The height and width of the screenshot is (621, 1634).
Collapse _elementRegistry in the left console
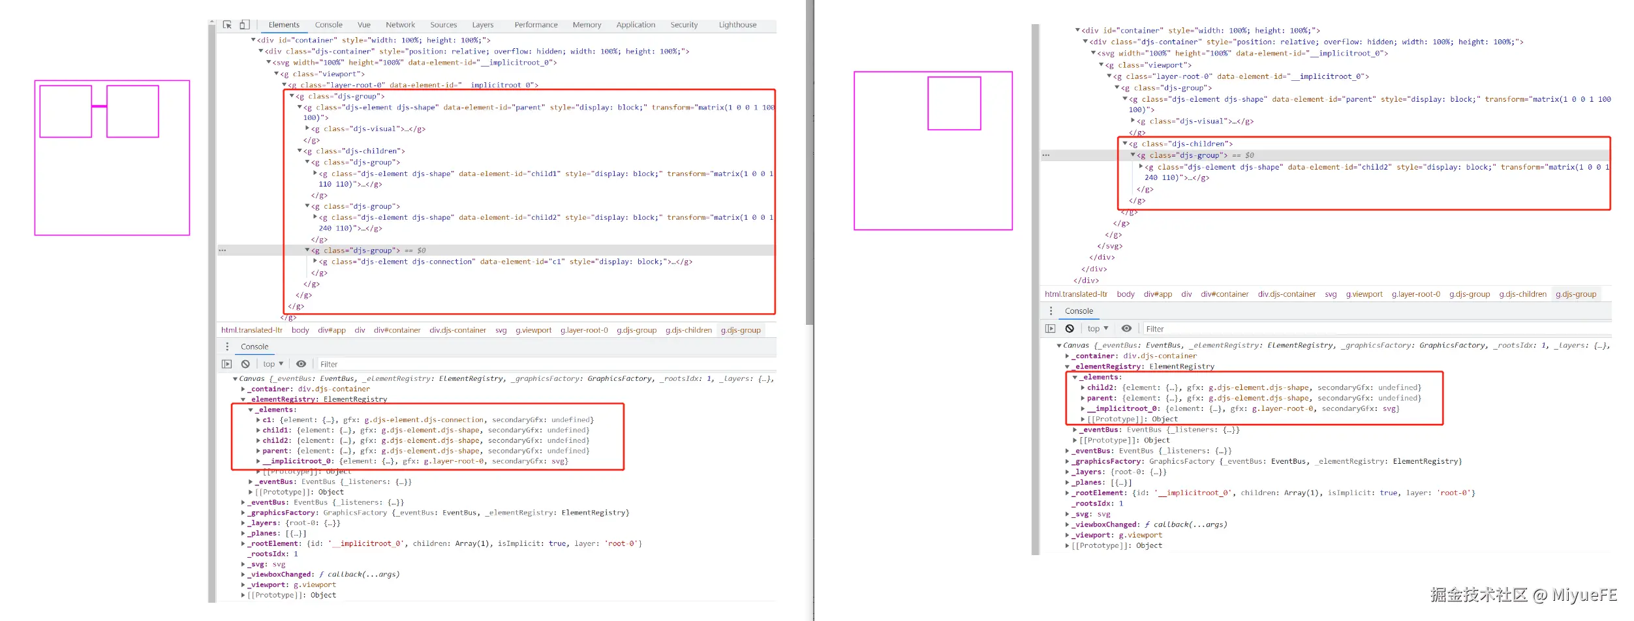243,399
